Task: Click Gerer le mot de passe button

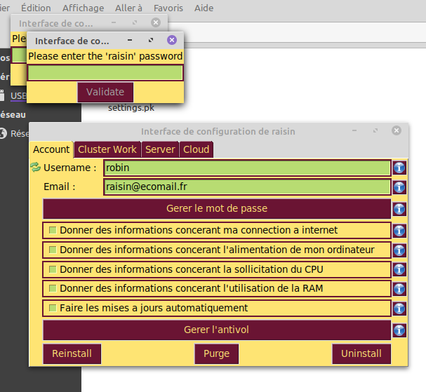Action: pyautogui.click(x=217, y=208)
